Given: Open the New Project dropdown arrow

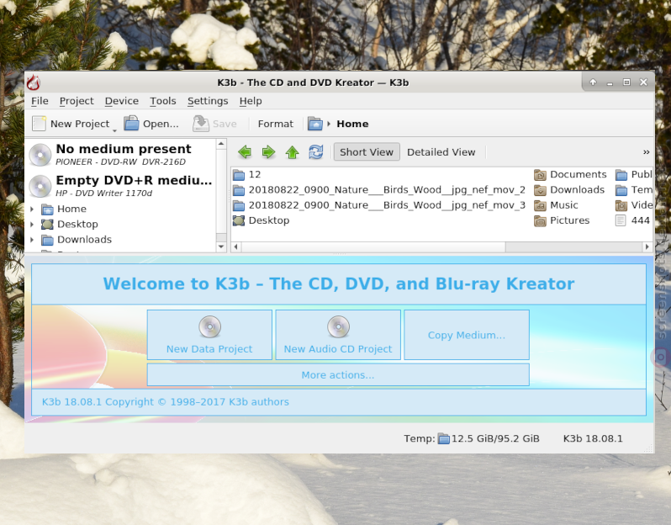Looking at the screenshot, I should [114, 130].
